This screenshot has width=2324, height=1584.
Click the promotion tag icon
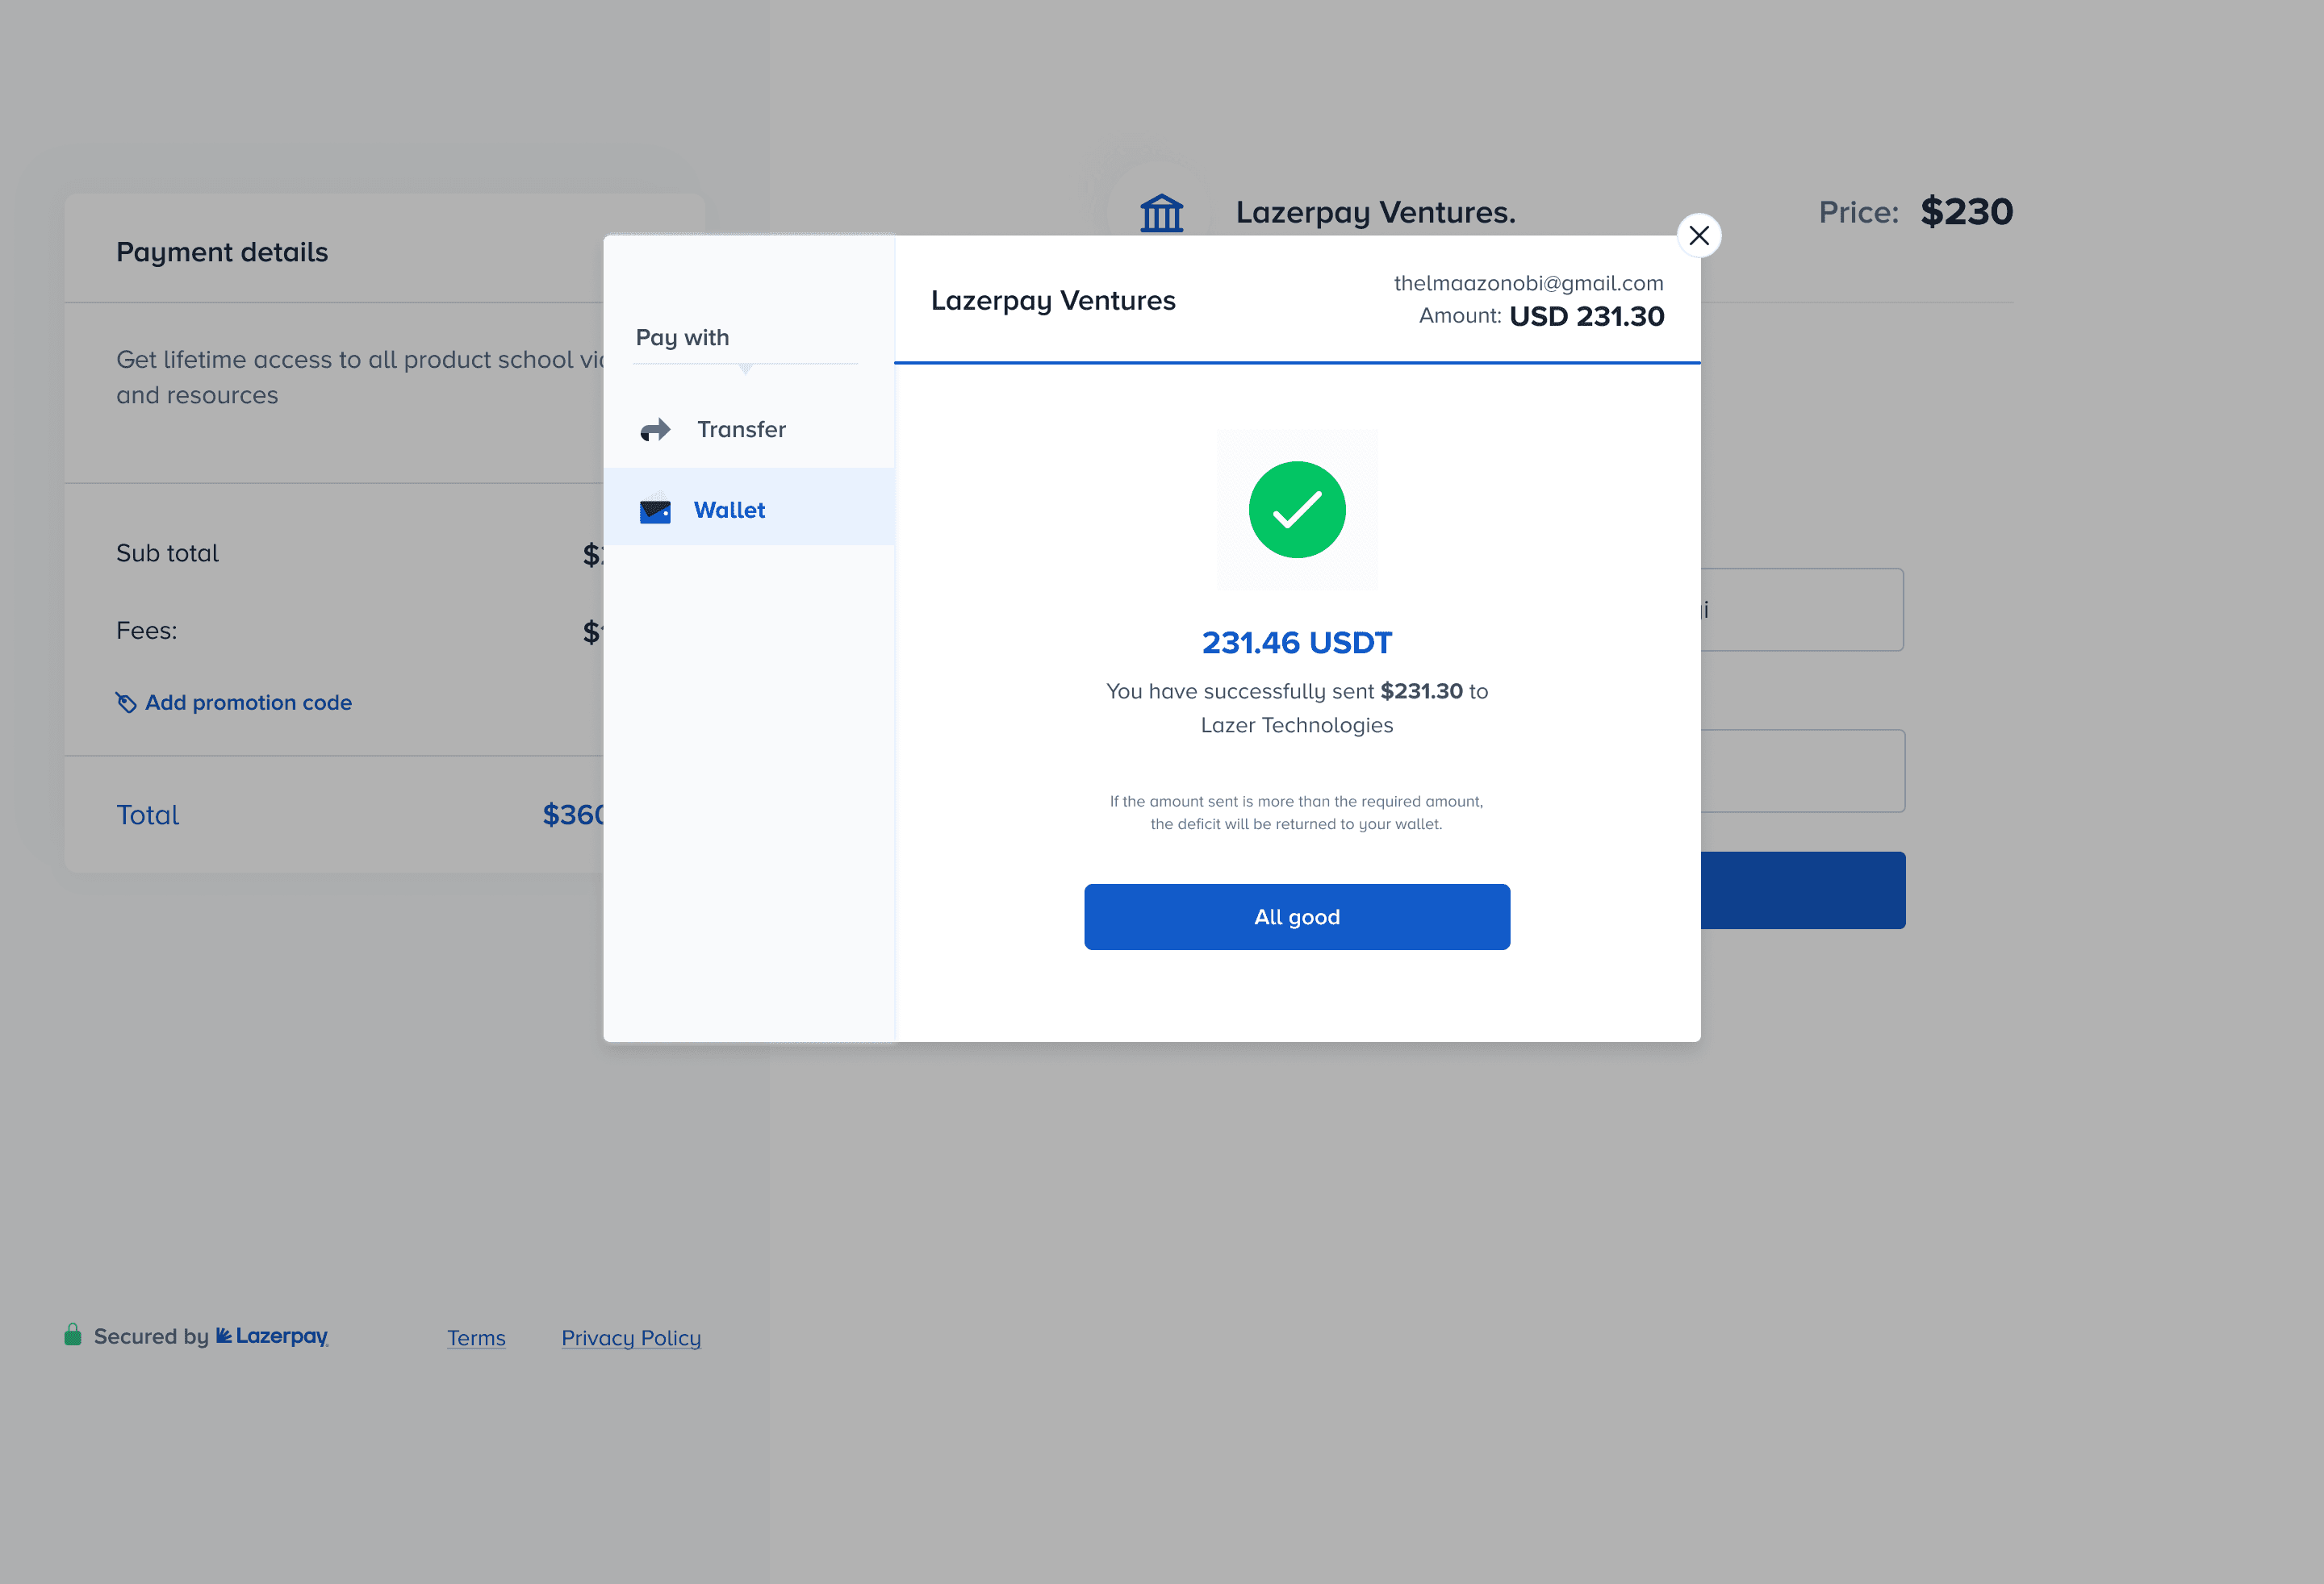tap(126, 702)
